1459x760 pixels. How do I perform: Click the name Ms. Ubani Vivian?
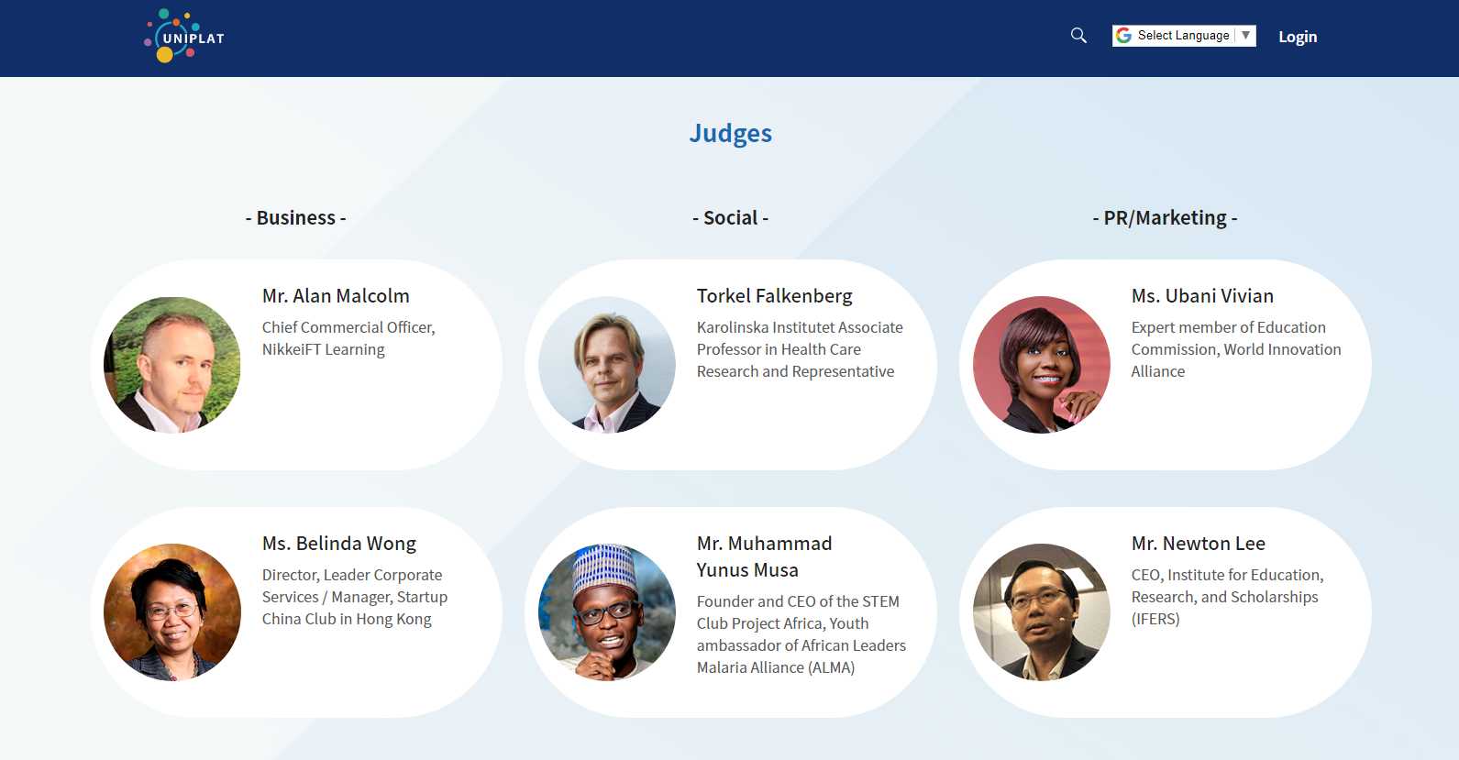[1202, 296]
